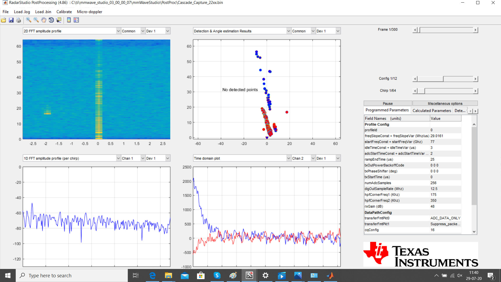This screenshot has width=501, height=282.
Task: Expand the 2D FFT amplitude profile dropdown
Action: click(118, 31)
